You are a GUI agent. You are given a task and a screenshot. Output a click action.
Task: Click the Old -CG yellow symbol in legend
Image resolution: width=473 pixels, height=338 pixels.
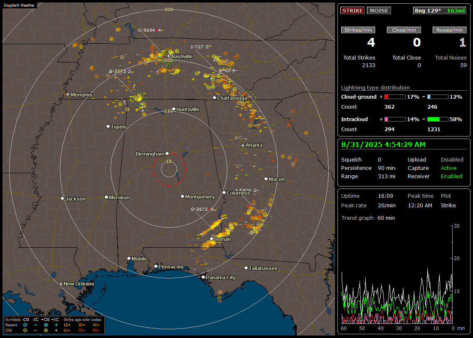25,330
